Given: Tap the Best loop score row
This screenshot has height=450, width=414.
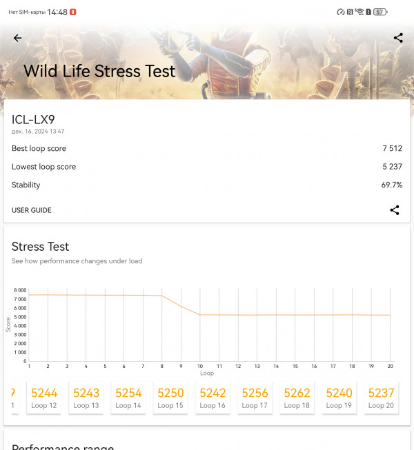Looking at the screenshot, I should click(207, 148).
